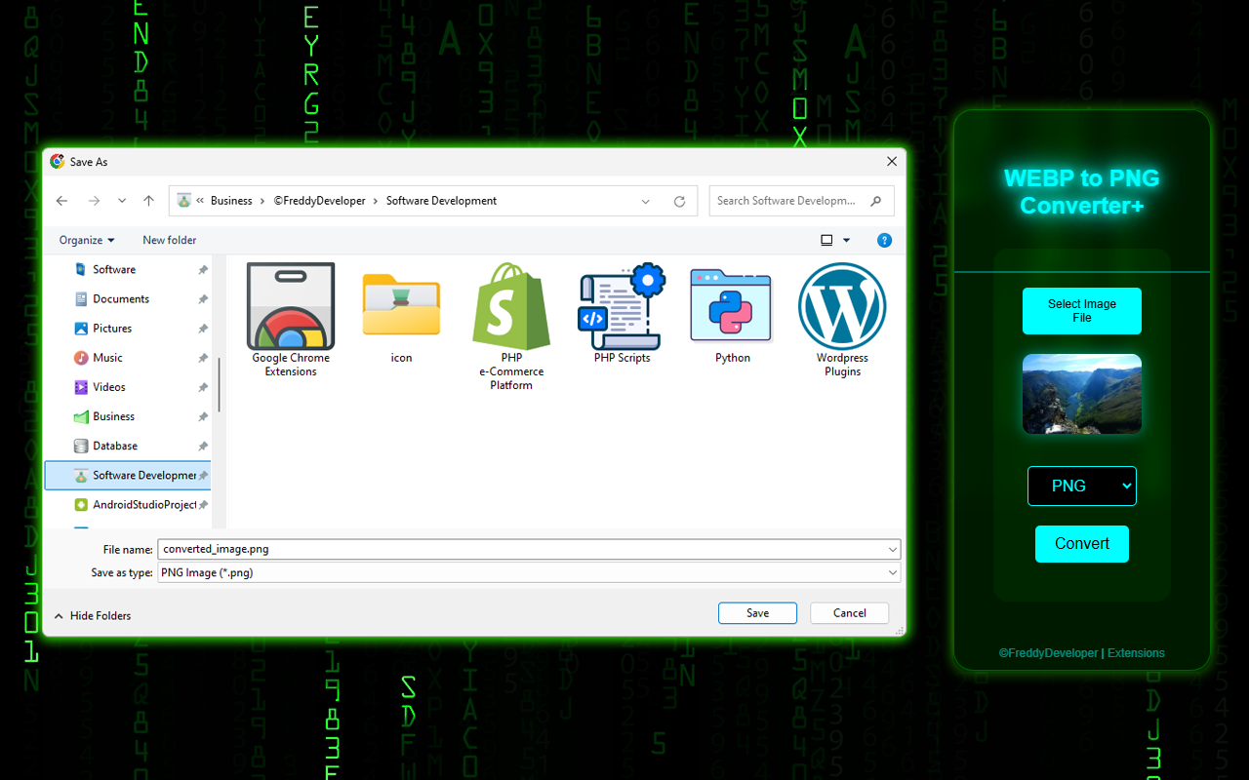Viewport: 1249px width, 780px height.
Task: Collapse the folder pane with Hide Folders
Action: [93, 616]
